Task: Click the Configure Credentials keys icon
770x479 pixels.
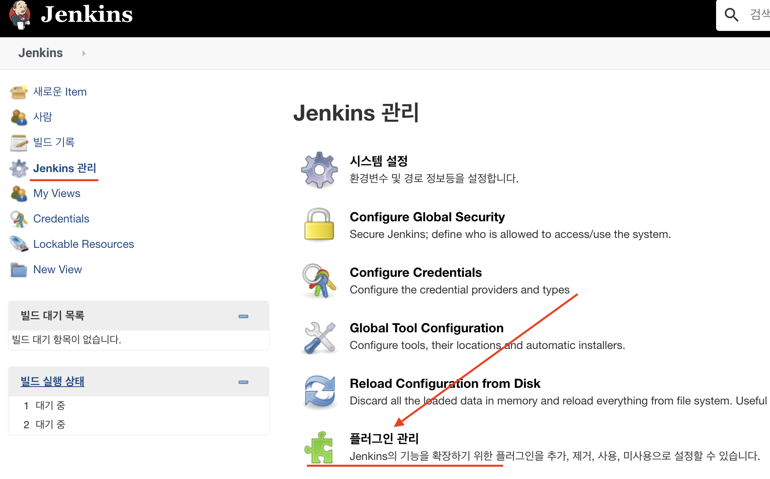Action: (x=319, y=281)
